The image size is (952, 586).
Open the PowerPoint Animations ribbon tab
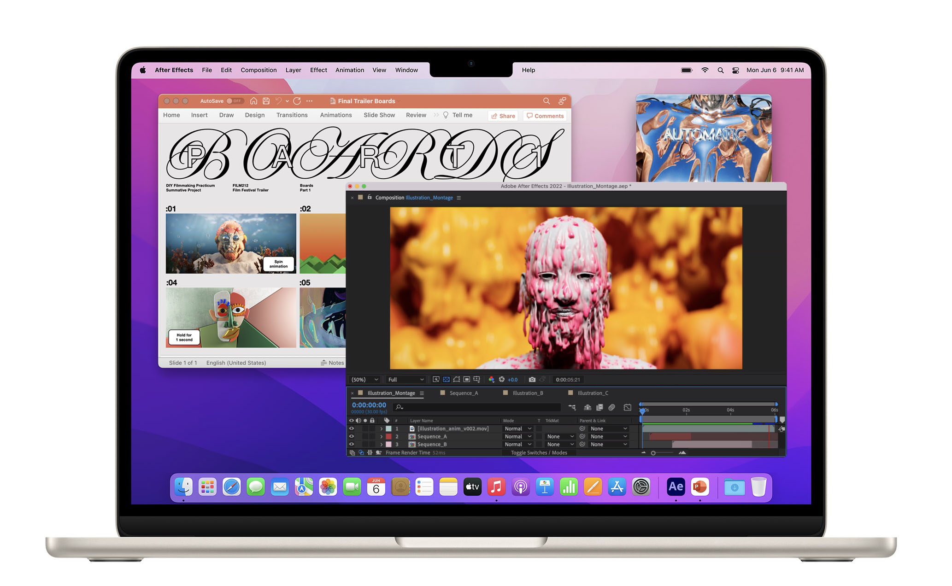[336, 115]
